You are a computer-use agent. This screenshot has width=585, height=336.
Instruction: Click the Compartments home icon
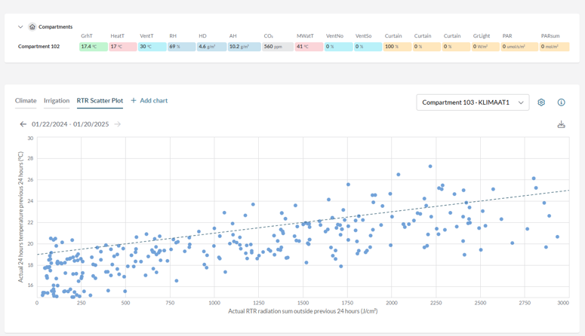click(x=32, y=27)
